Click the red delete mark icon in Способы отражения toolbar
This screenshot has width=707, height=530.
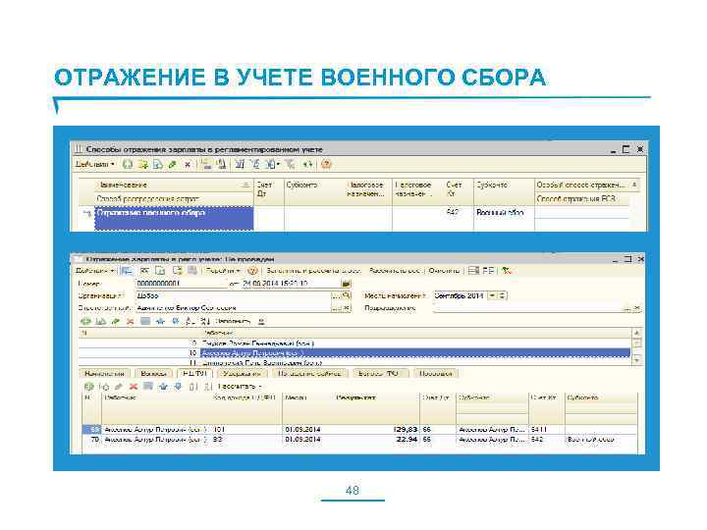pos(188,165)
